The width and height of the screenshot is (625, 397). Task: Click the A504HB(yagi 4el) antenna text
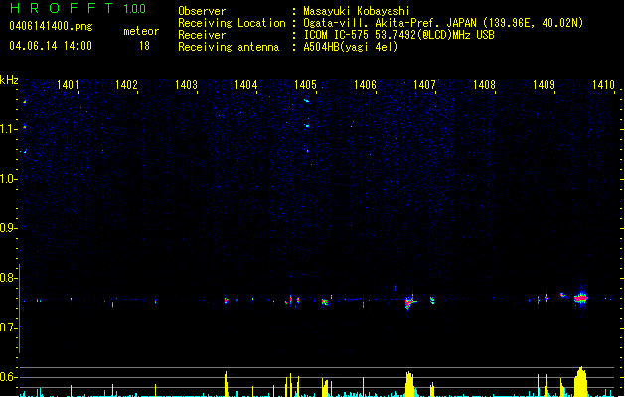pos(351,47)
